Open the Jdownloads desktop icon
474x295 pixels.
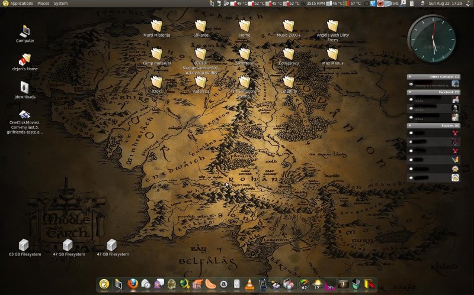[x=25, y=87]
